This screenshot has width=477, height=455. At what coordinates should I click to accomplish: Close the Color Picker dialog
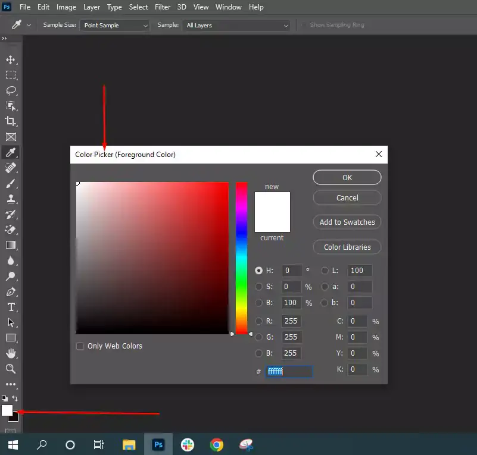click(x=378, y=154)
